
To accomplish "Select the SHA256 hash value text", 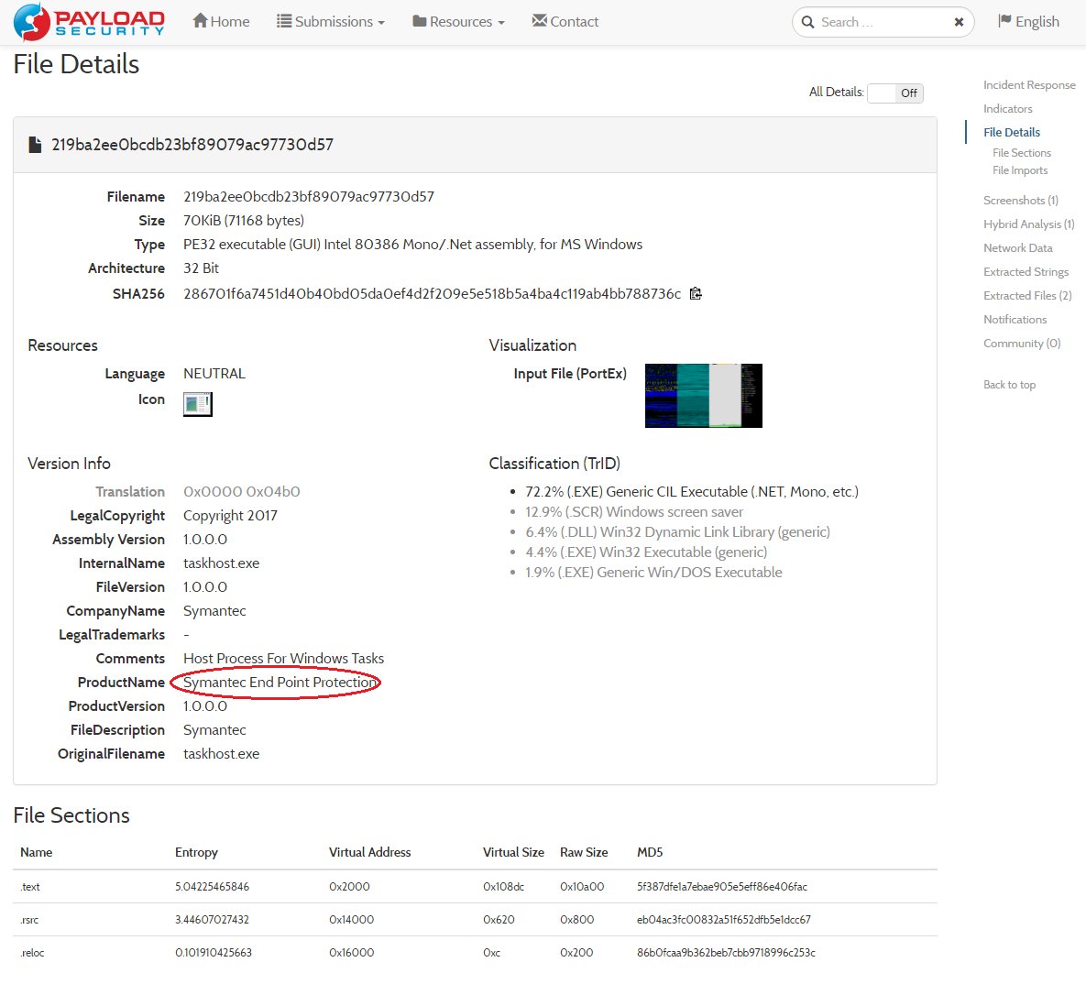I will (x=433, y=293).
